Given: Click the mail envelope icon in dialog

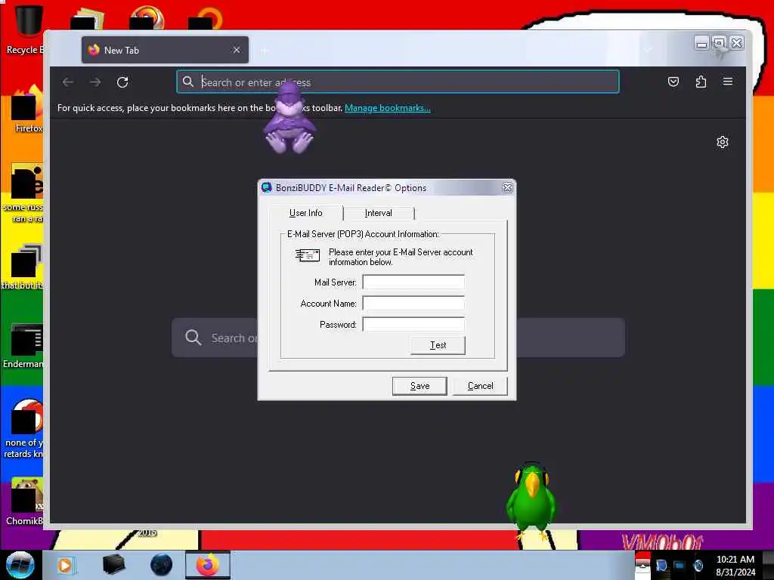Looking at the screenshot, I should click(x=308, y=255).
